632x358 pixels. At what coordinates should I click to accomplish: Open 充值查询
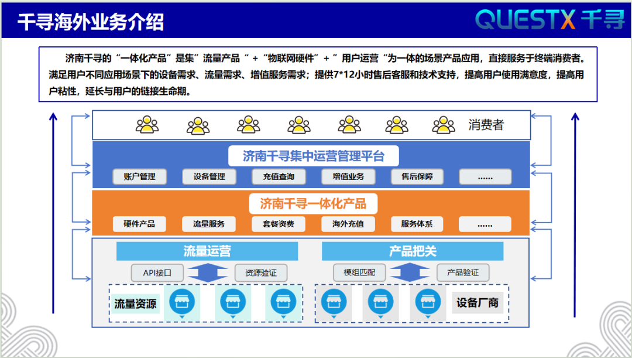(x=279, y=176)
